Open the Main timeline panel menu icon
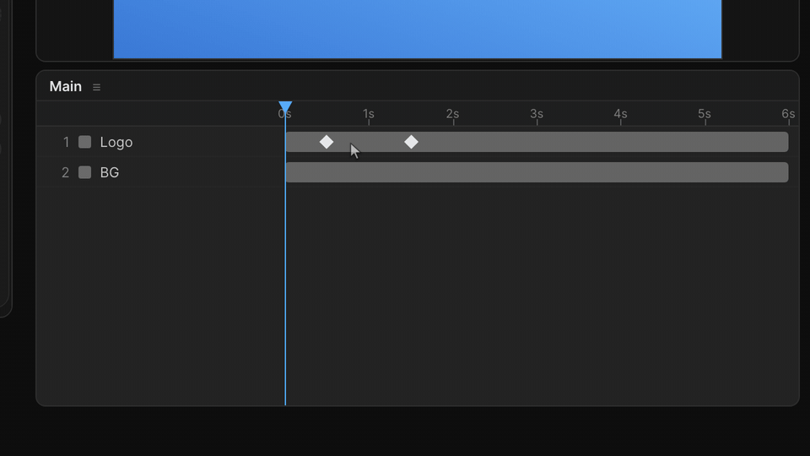Image resolution: width=810 pixels, height=456 pixels. (96, 87)
